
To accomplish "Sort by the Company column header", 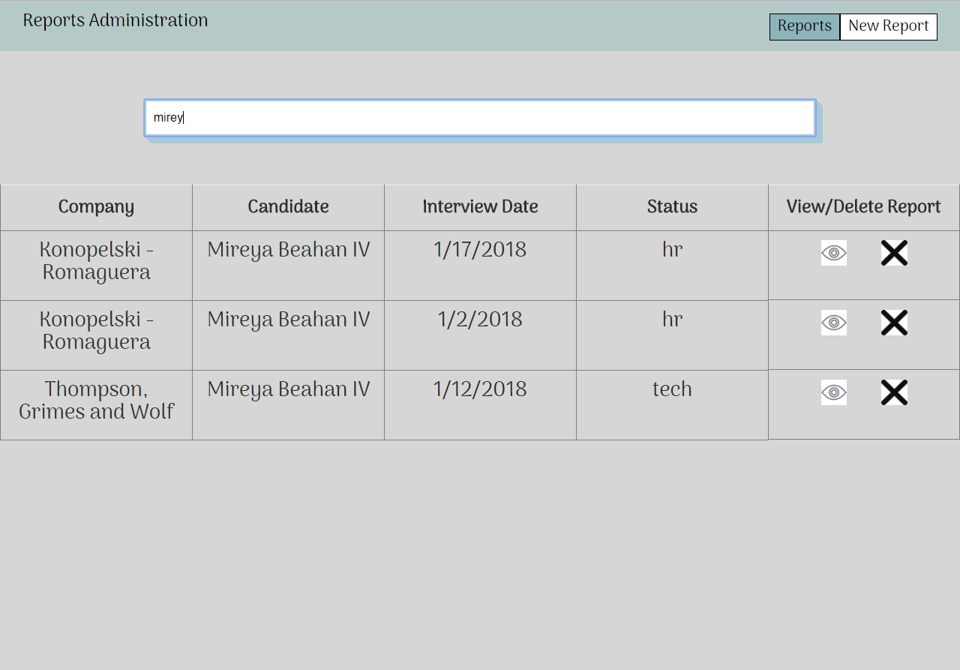I will click(x=95, y=206).
